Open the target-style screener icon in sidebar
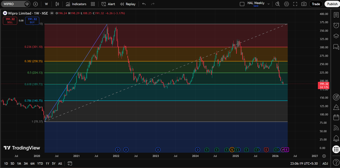Image resolution: width=340 pixels, height=168 pixels. [x=336, y=97]
